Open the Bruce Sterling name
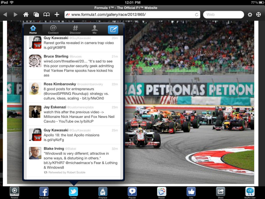The width and height of the screenshot is (265, 199). 56,56
